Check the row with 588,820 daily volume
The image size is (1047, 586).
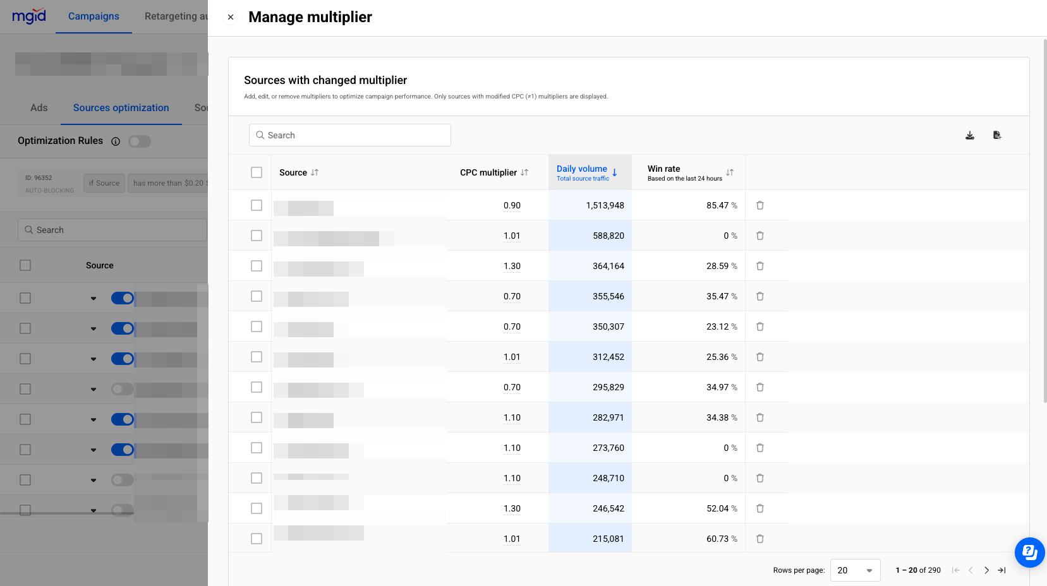click(x=257, y=236)
